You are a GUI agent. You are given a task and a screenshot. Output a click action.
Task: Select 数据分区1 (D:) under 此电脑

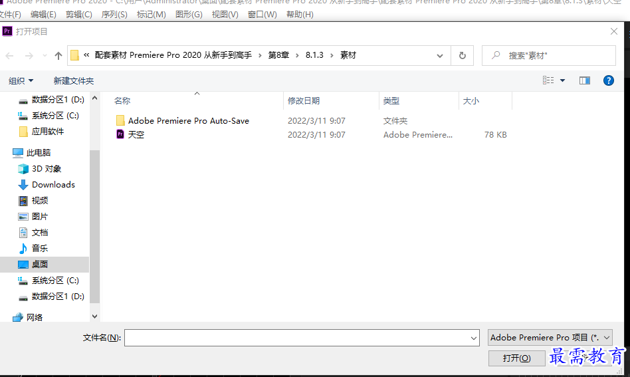tap(58, 297)
